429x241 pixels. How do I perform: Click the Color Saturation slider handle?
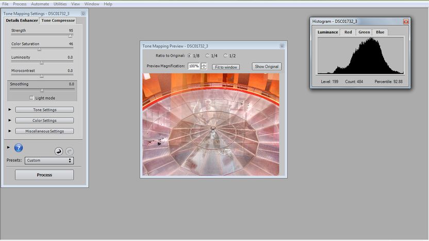[39, 49]
